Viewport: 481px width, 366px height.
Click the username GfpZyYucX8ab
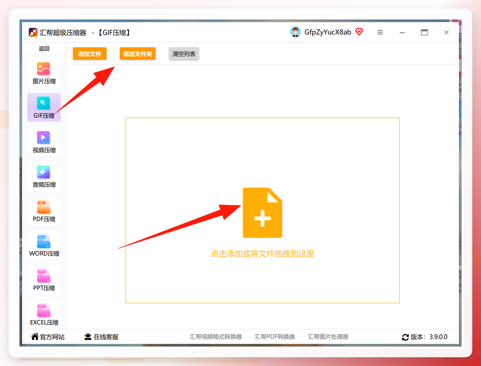pos(328,32)
